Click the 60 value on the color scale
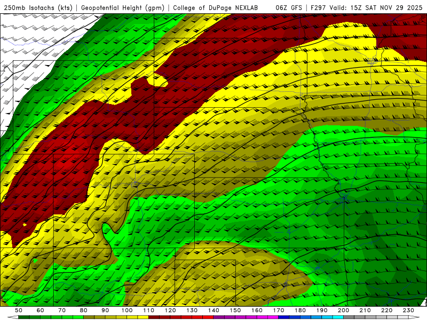Screen dimensions: 427x320 41,310
